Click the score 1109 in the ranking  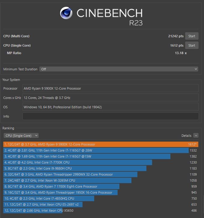tap(193, 174)
